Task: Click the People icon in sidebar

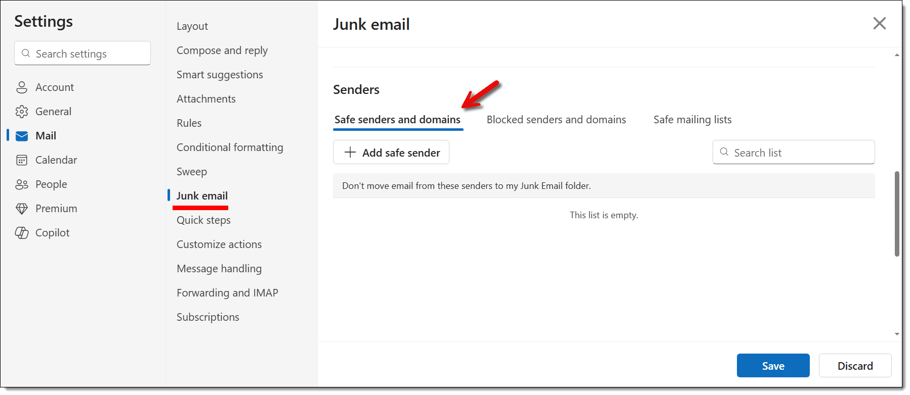Action: (x=22, y=184)
